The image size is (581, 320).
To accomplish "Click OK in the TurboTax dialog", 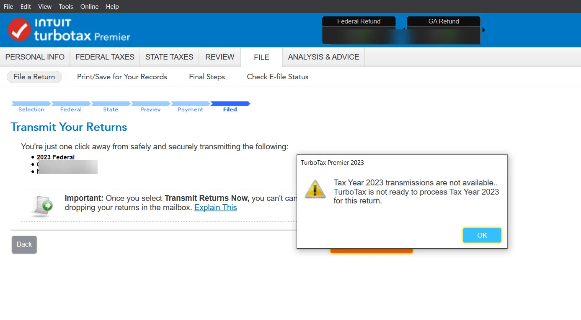I will (x=482, y=235).
